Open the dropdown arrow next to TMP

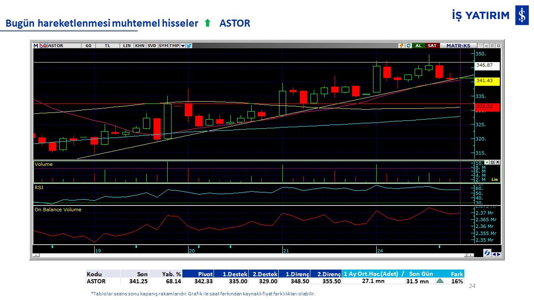click(183, 46)
